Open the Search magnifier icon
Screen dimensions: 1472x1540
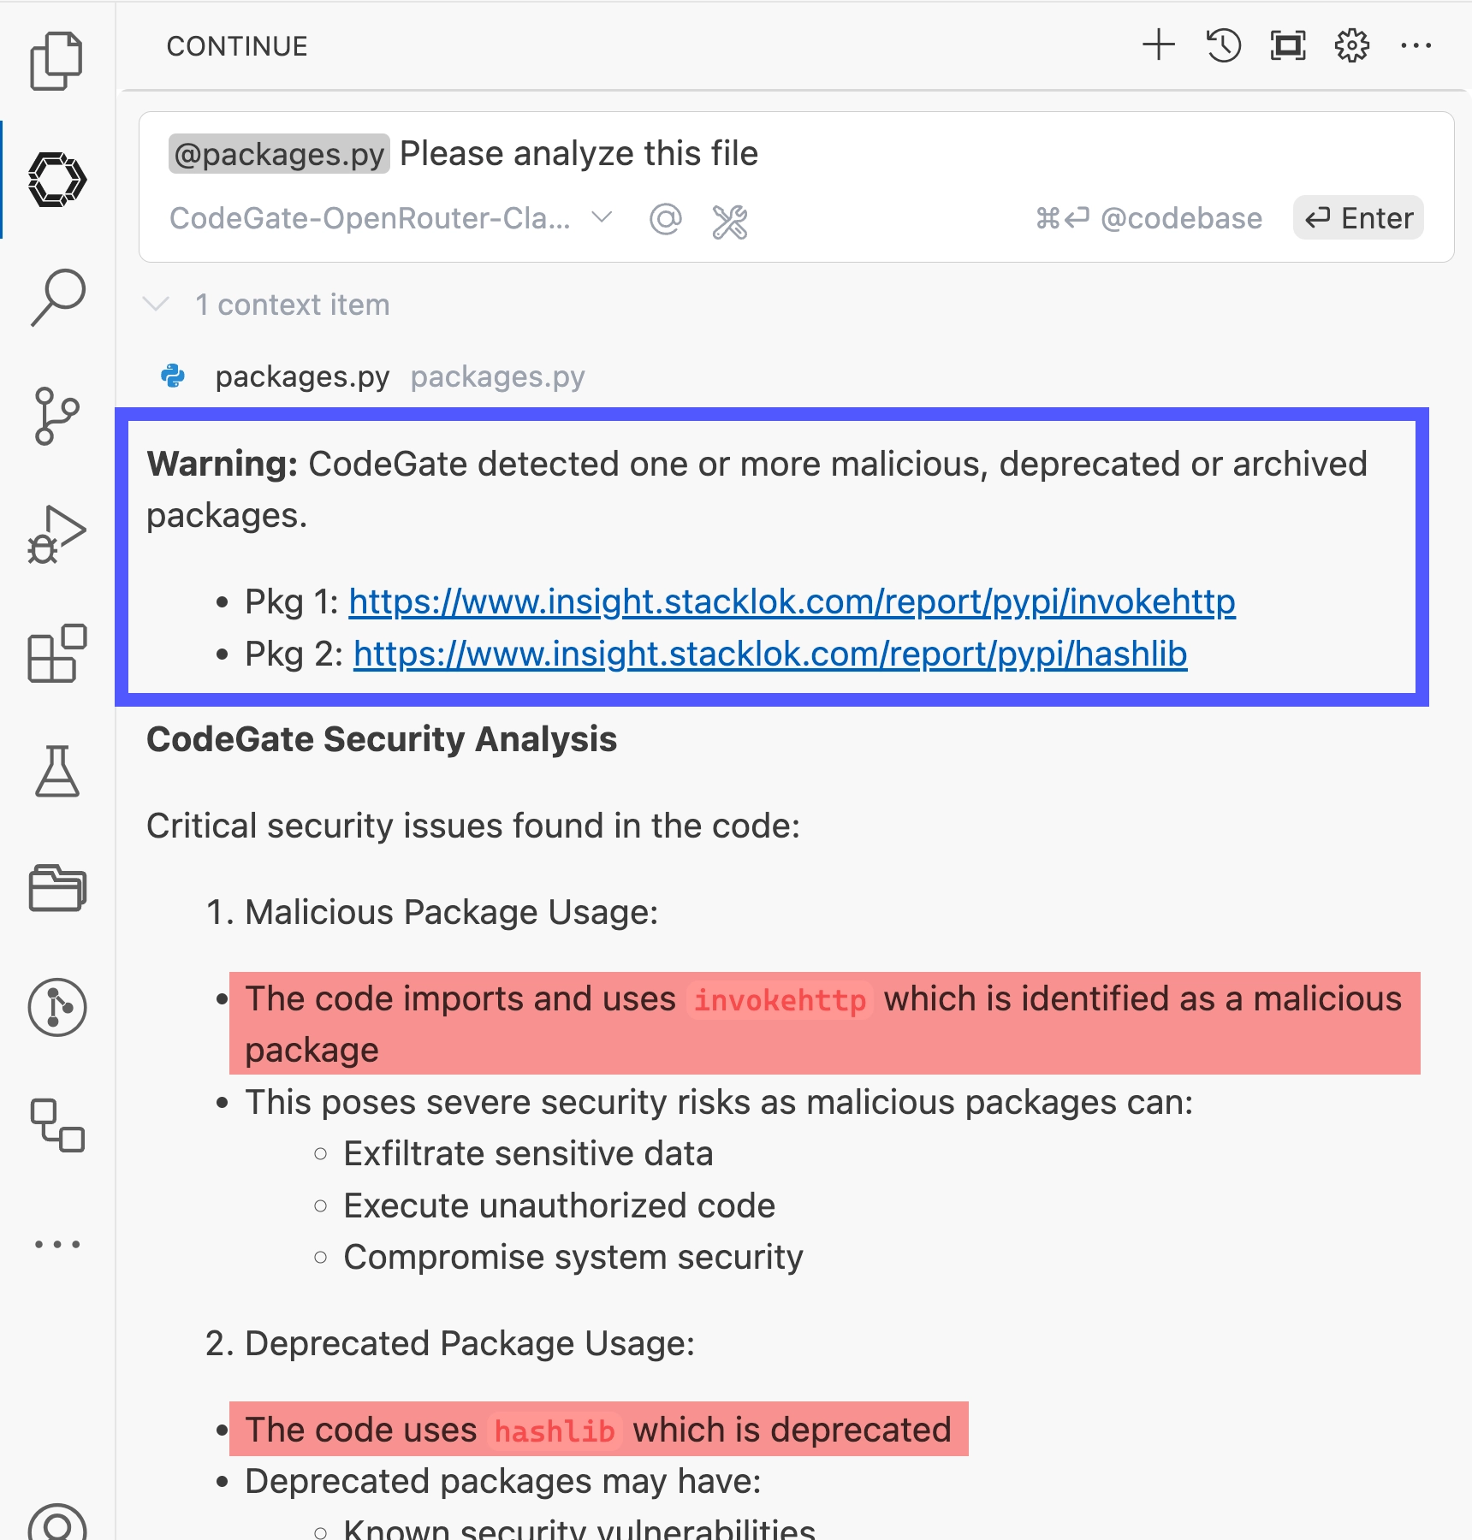point(56,297)
